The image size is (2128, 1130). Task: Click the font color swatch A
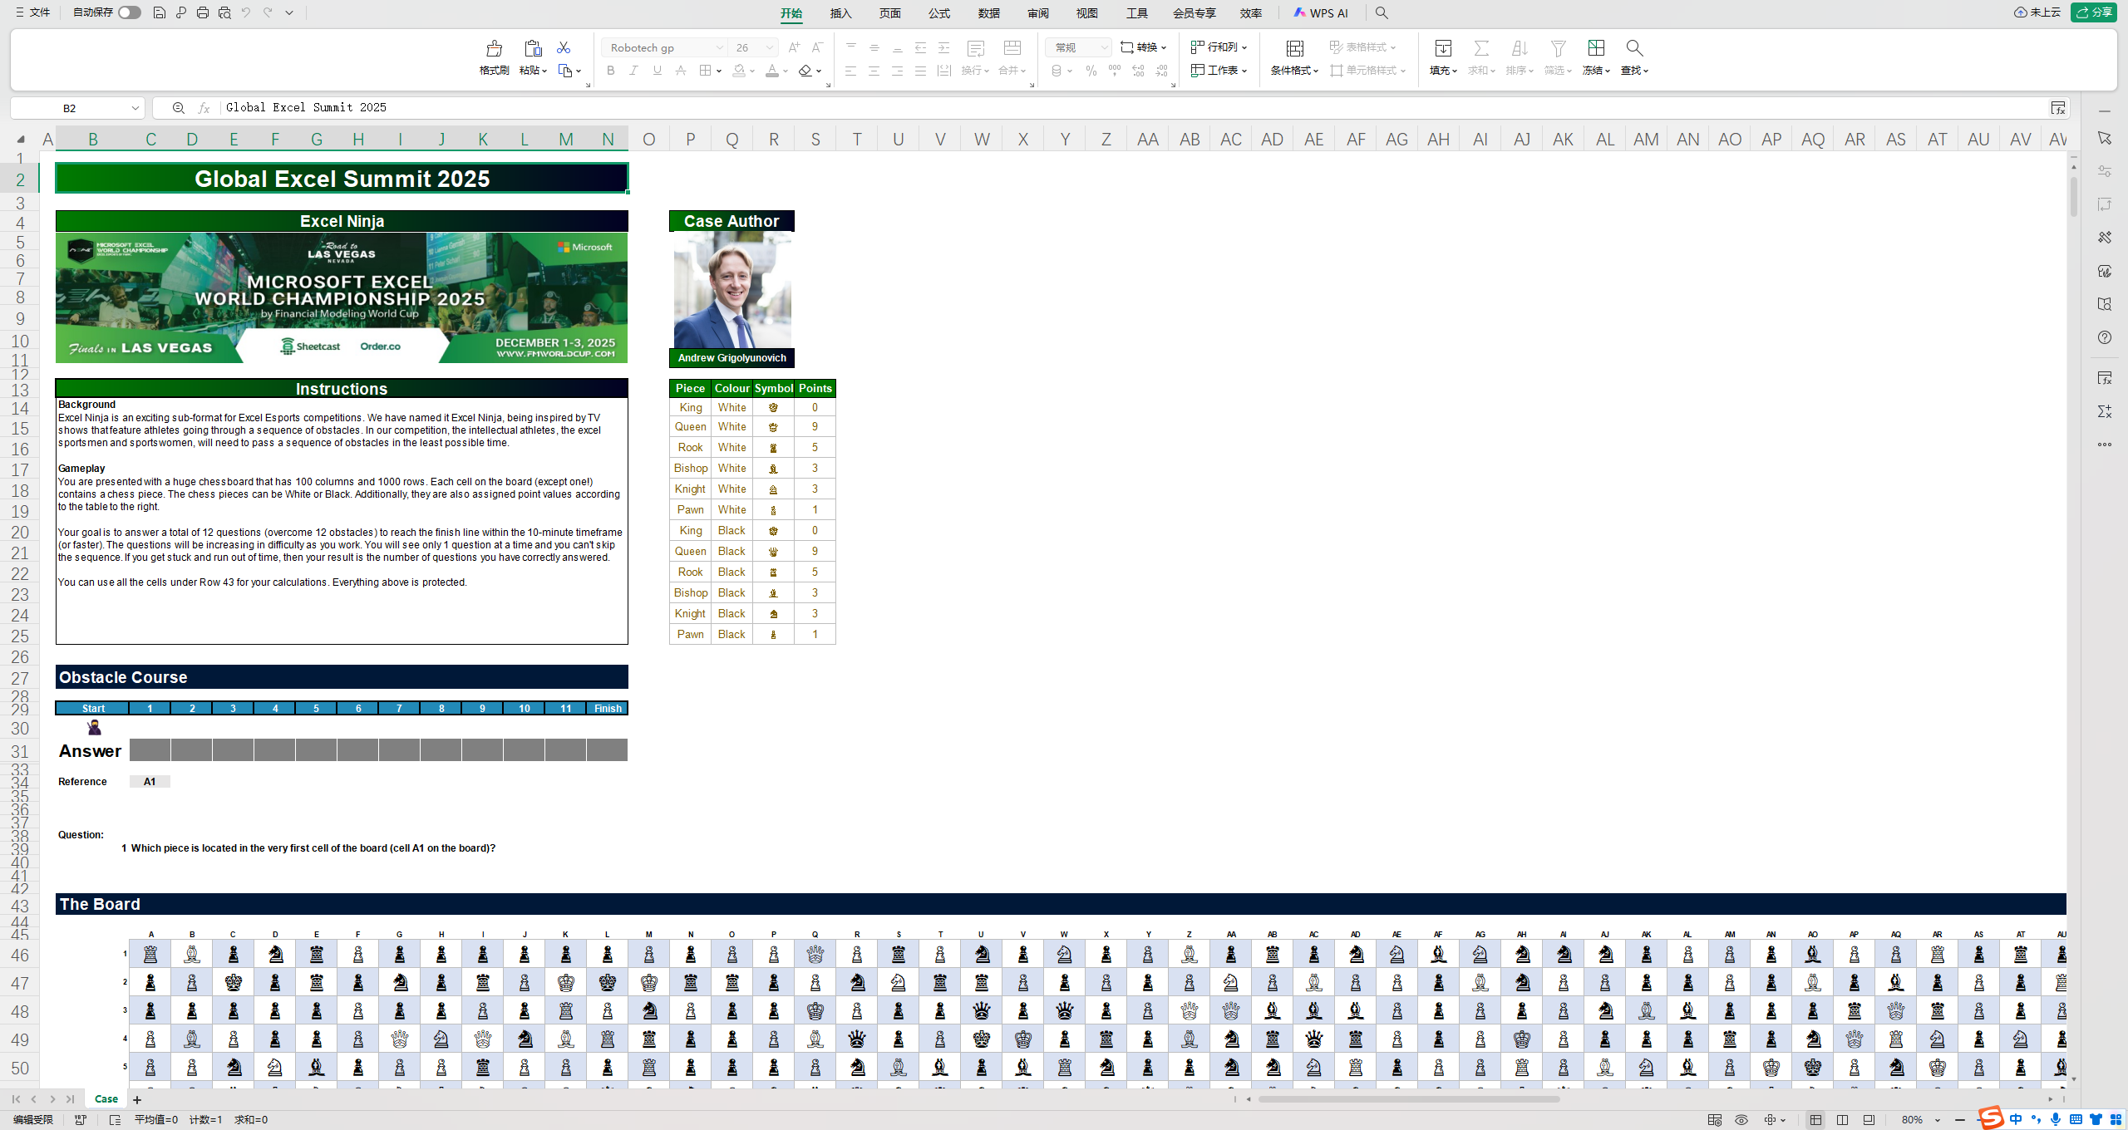tap(772, 71)
